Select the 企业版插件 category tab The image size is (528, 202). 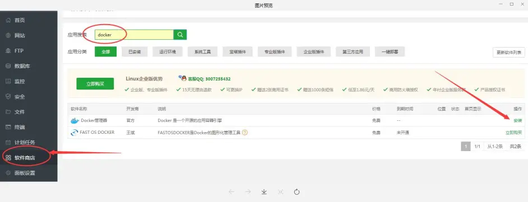(x=314, y=52)
